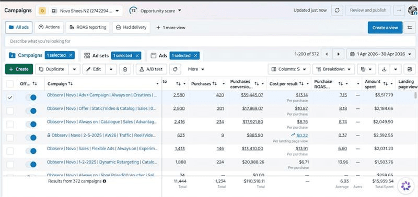Click the $0.22 cost per landing page view
The image size is (418, 197).
pyautogui.click(x=302, y=136)
